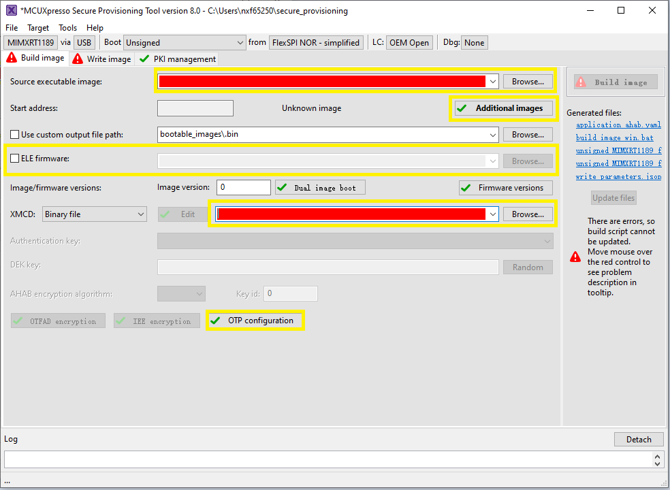Viewport: 670px width, 490px height.
Task: Check the ELE firmware checkbox
Action: click(15, 159)
